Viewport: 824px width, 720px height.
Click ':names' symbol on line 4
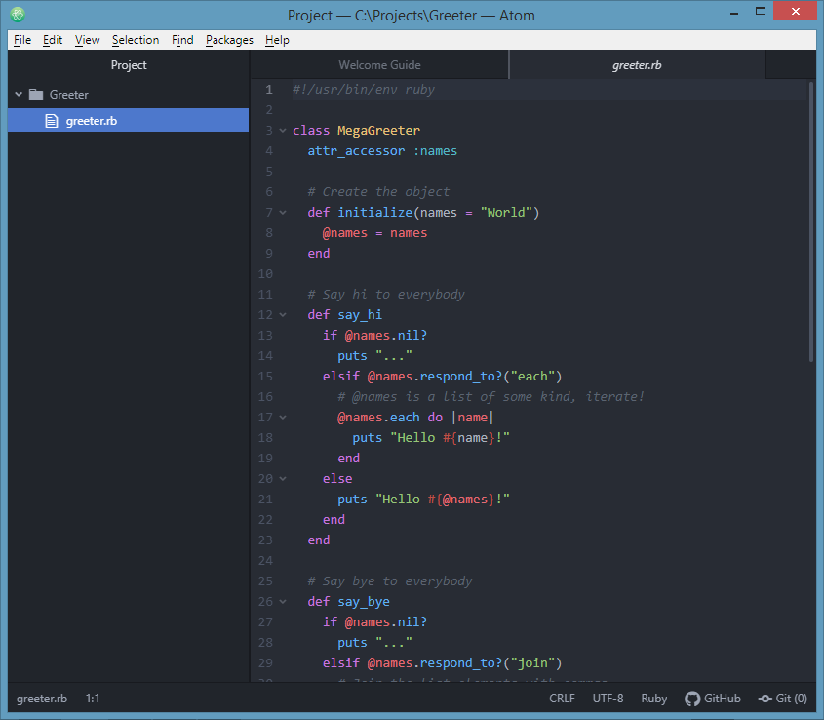(x=435, y=151)
